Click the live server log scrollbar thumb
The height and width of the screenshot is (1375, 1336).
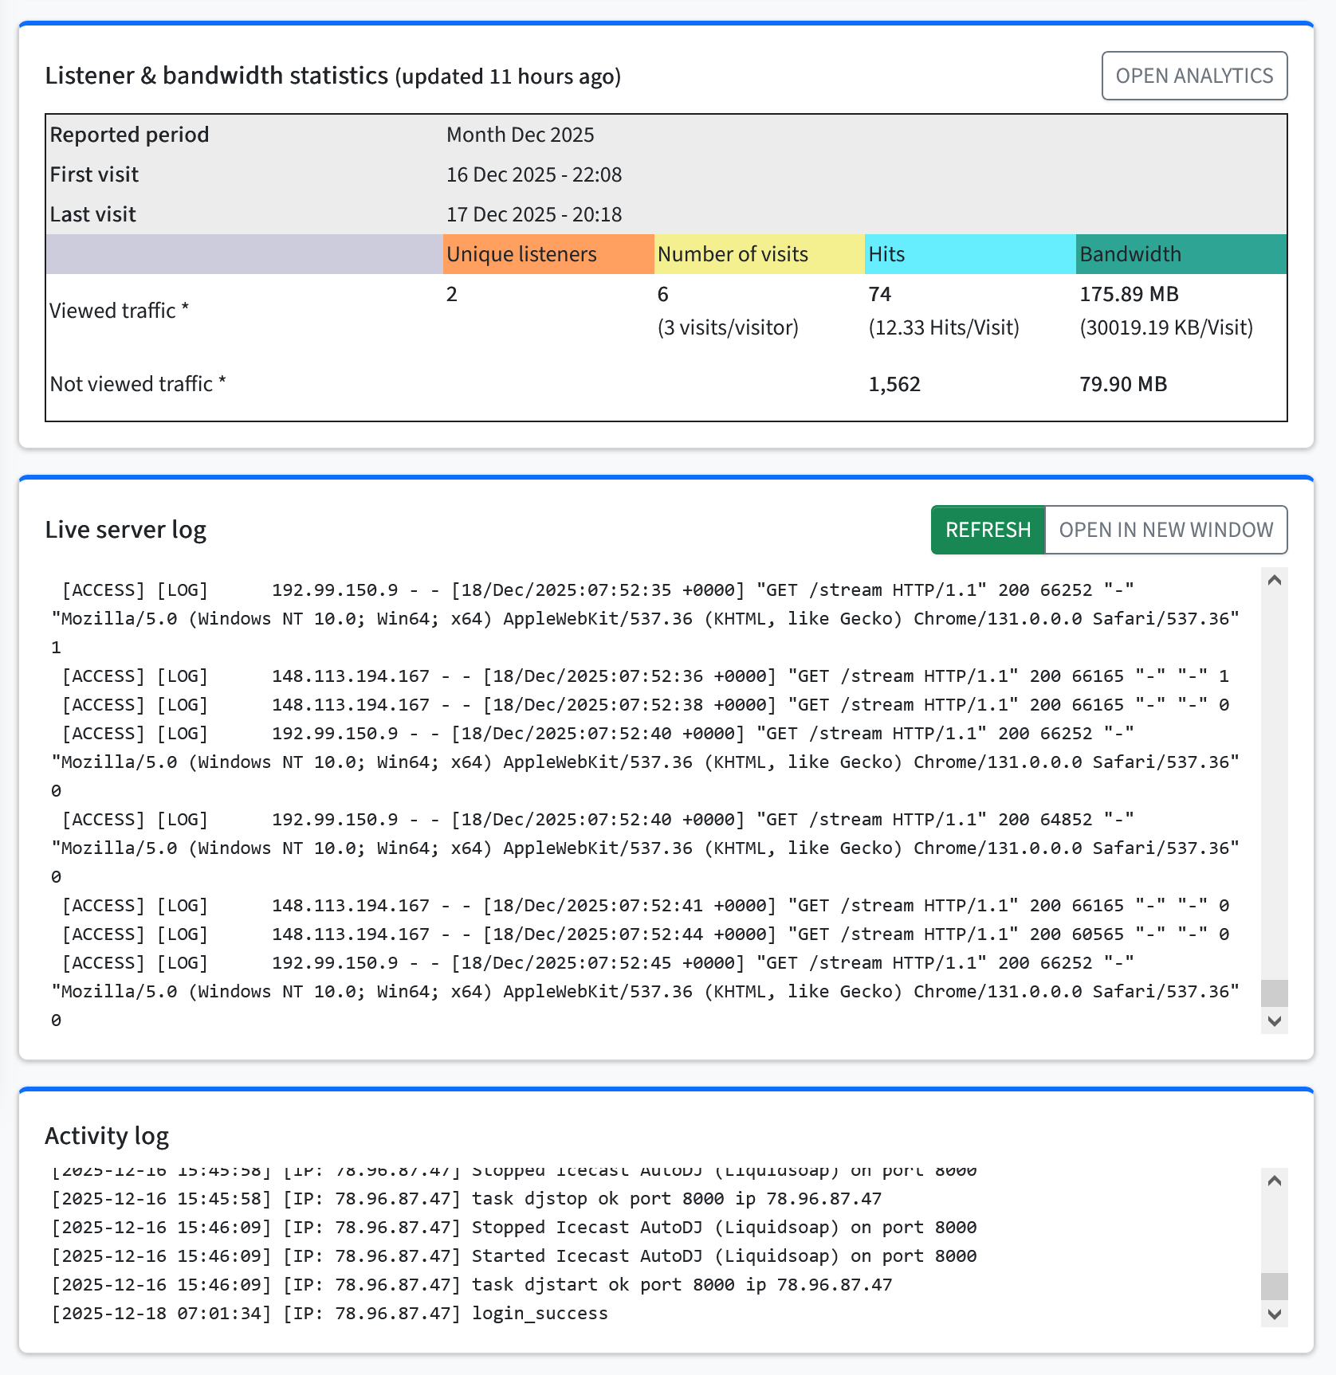[x=1275, y=992]
